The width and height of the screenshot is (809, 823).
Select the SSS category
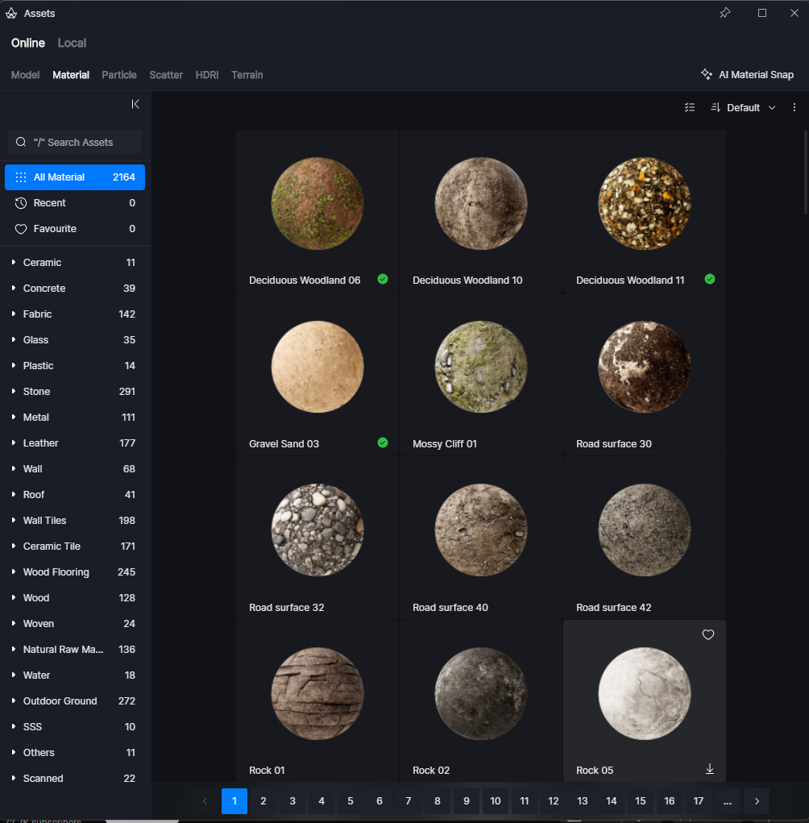pyautogui.click(x=75, y=726)
